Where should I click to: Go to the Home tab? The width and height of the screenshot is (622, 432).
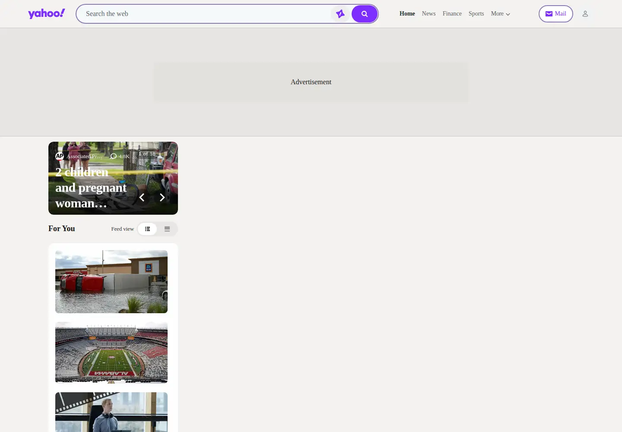pyautogui.click(x=407, y=14)
